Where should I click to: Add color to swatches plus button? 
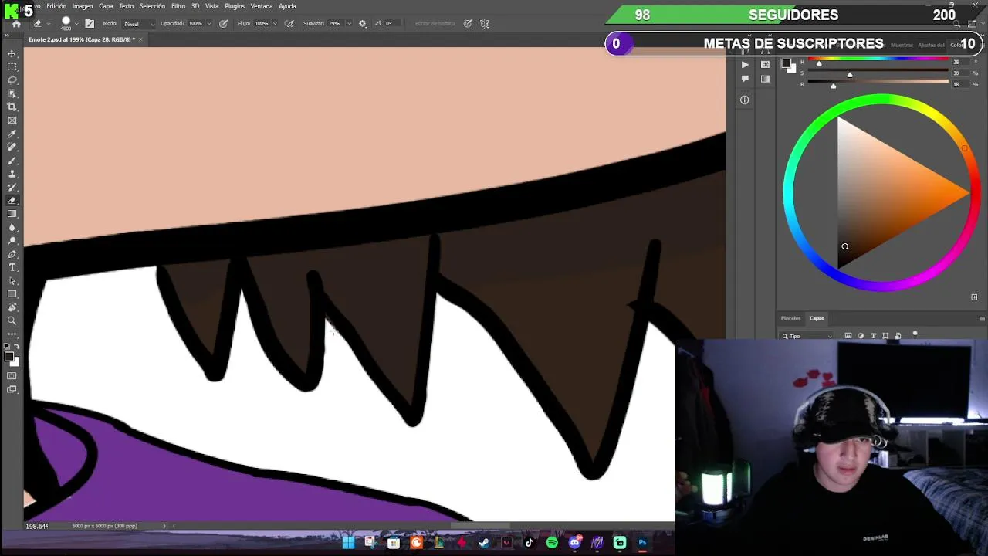974,297
